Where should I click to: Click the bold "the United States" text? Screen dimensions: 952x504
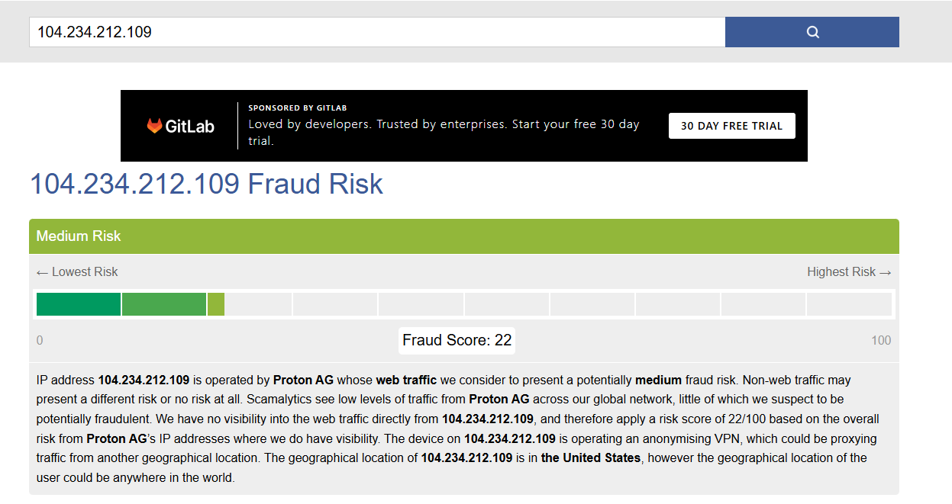point(591,458)
